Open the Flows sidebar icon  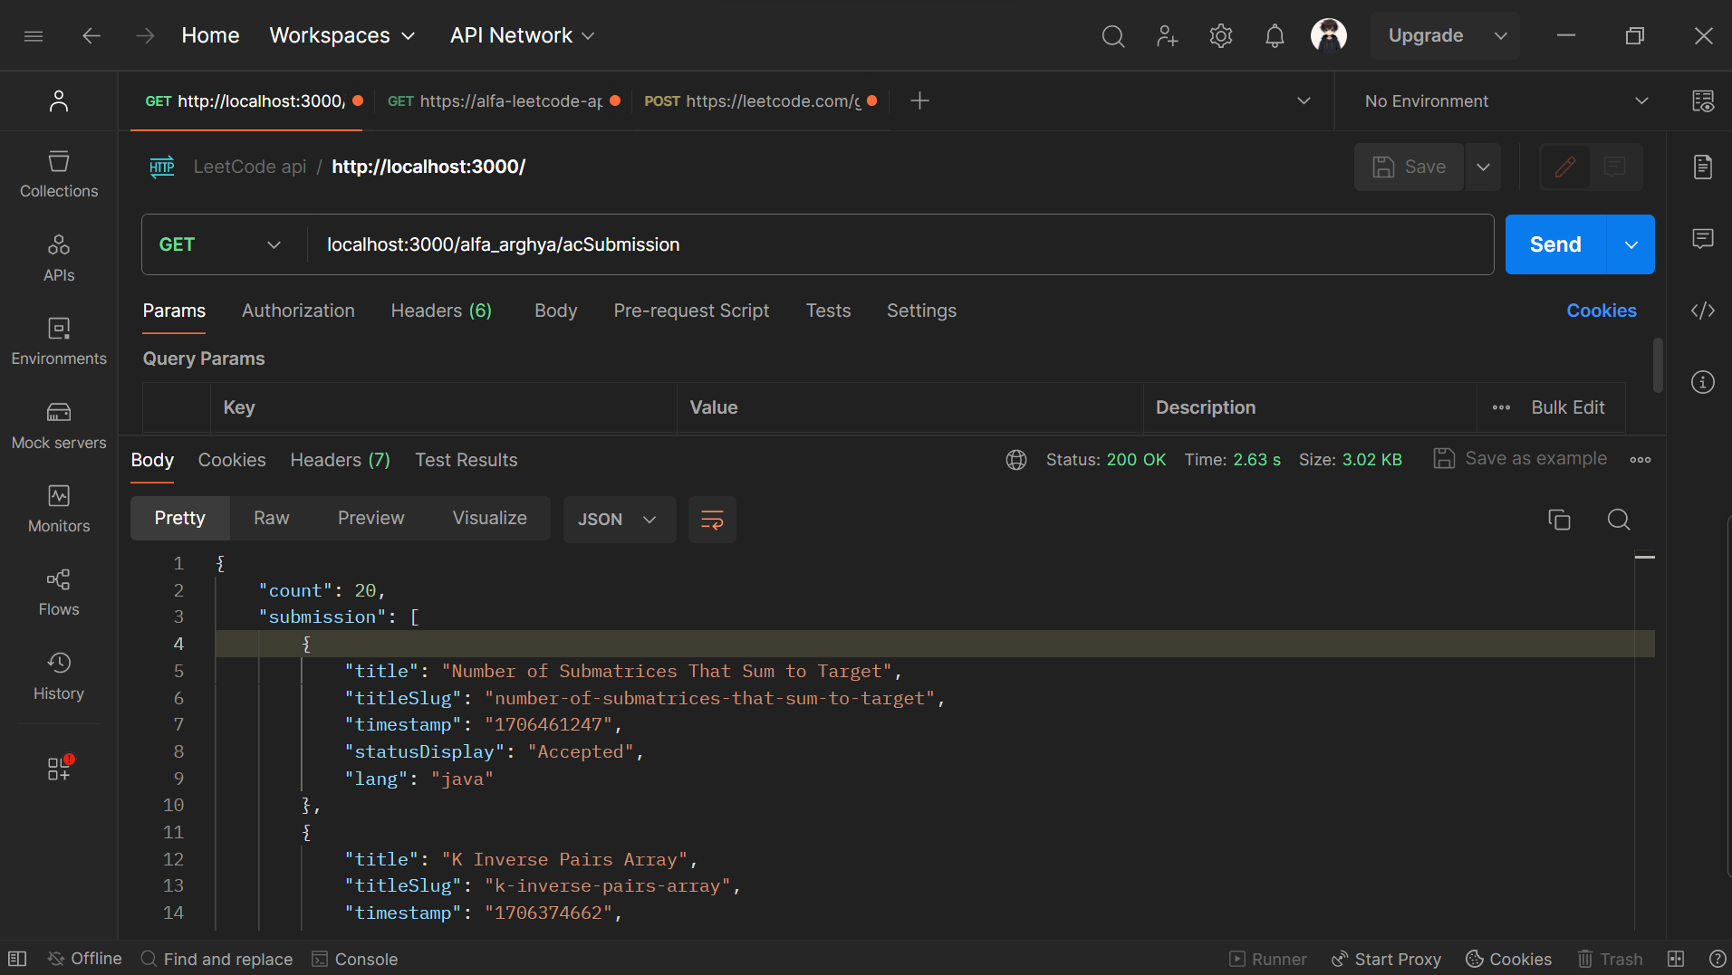[59, 593]
